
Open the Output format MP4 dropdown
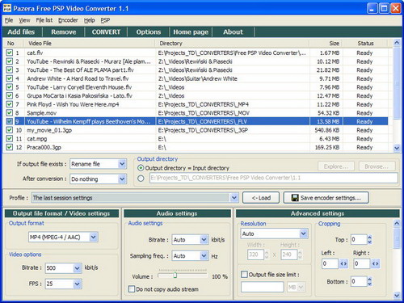tap(93, 237)
